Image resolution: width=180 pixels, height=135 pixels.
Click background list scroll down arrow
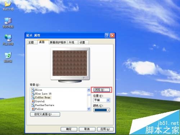[89, 109]
